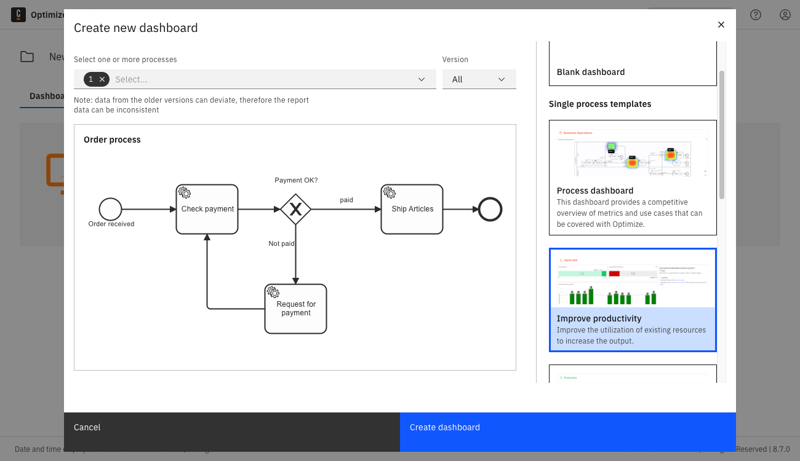This screenshot has width=800, height=461.
Task: Open the Help icon in the header
Action: pos(756,15)
